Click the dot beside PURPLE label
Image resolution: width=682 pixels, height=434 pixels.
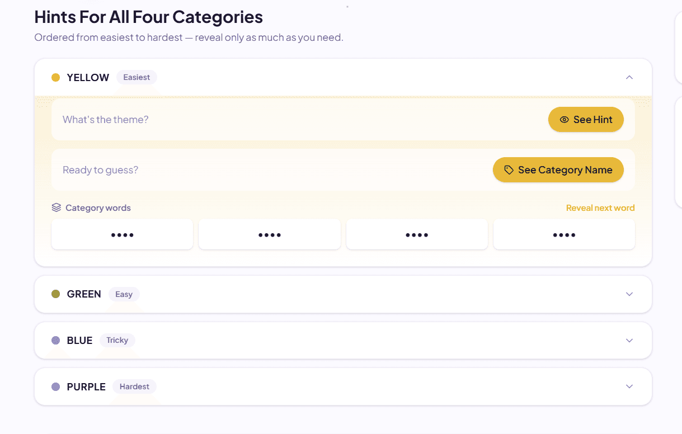pos(55,386)
